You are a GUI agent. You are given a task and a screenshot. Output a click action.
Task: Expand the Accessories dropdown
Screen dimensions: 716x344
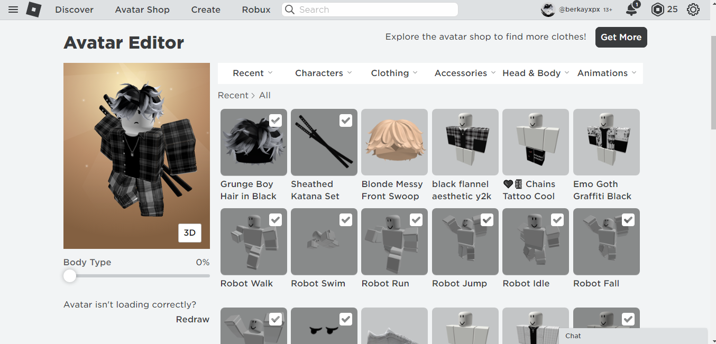465,73
